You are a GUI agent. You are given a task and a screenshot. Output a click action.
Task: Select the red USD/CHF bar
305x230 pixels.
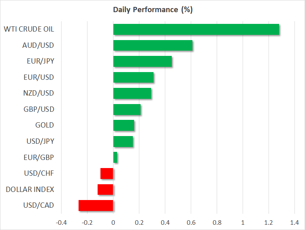[107, 174]
